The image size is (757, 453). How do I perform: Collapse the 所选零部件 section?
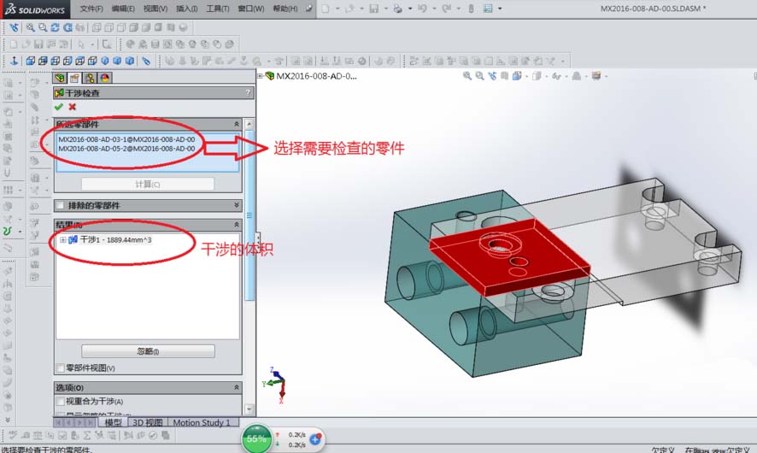point(237,124)
